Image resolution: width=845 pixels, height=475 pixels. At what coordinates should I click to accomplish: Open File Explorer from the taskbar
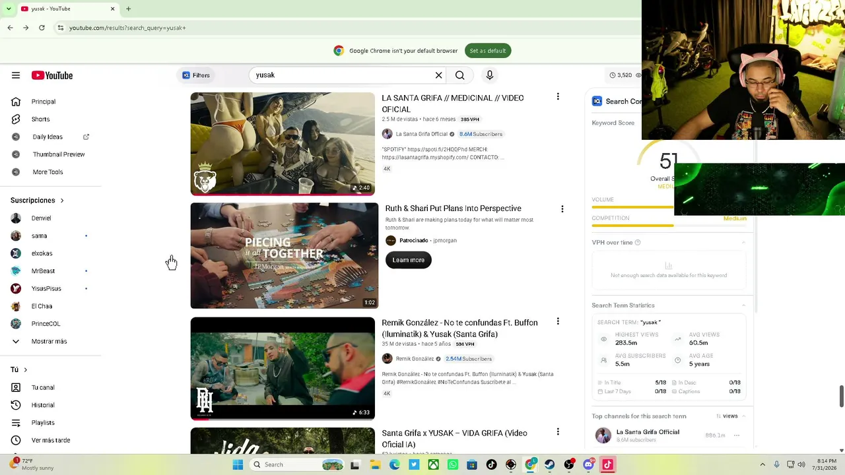click(375, 464)
